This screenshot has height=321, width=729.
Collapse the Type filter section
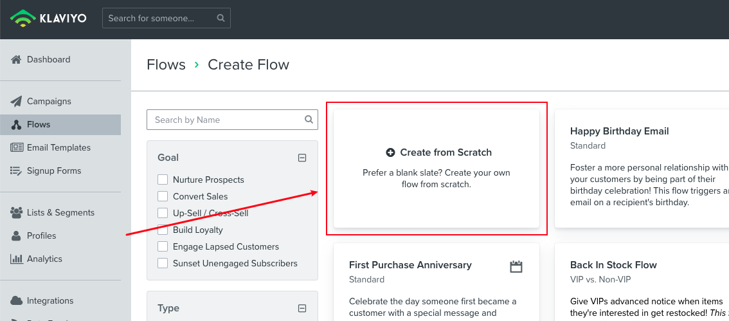point(302,308)
